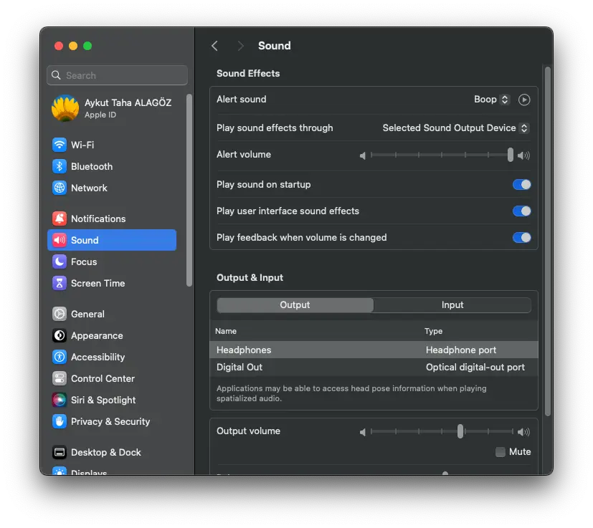Click the Control Center icon
The height and width of the screenshot is (528, 593).
(60, 378)
